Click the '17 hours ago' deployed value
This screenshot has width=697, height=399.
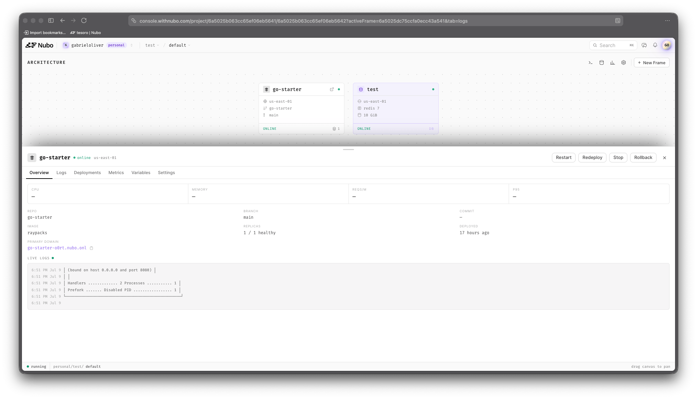[x=474, y=233]
